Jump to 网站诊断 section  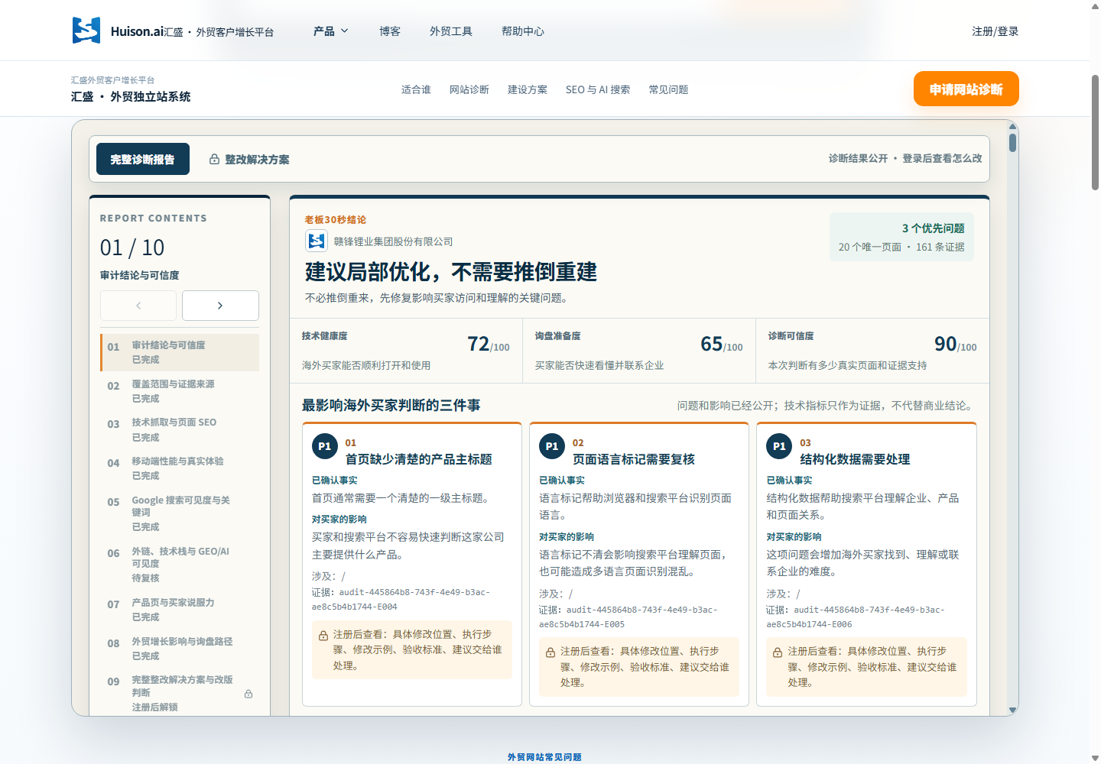pyautogui.click(x=469, y=89)
